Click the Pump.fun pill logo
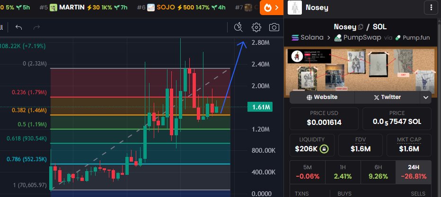Viewport: 441px width, 197px height. (x=398, y=38)
